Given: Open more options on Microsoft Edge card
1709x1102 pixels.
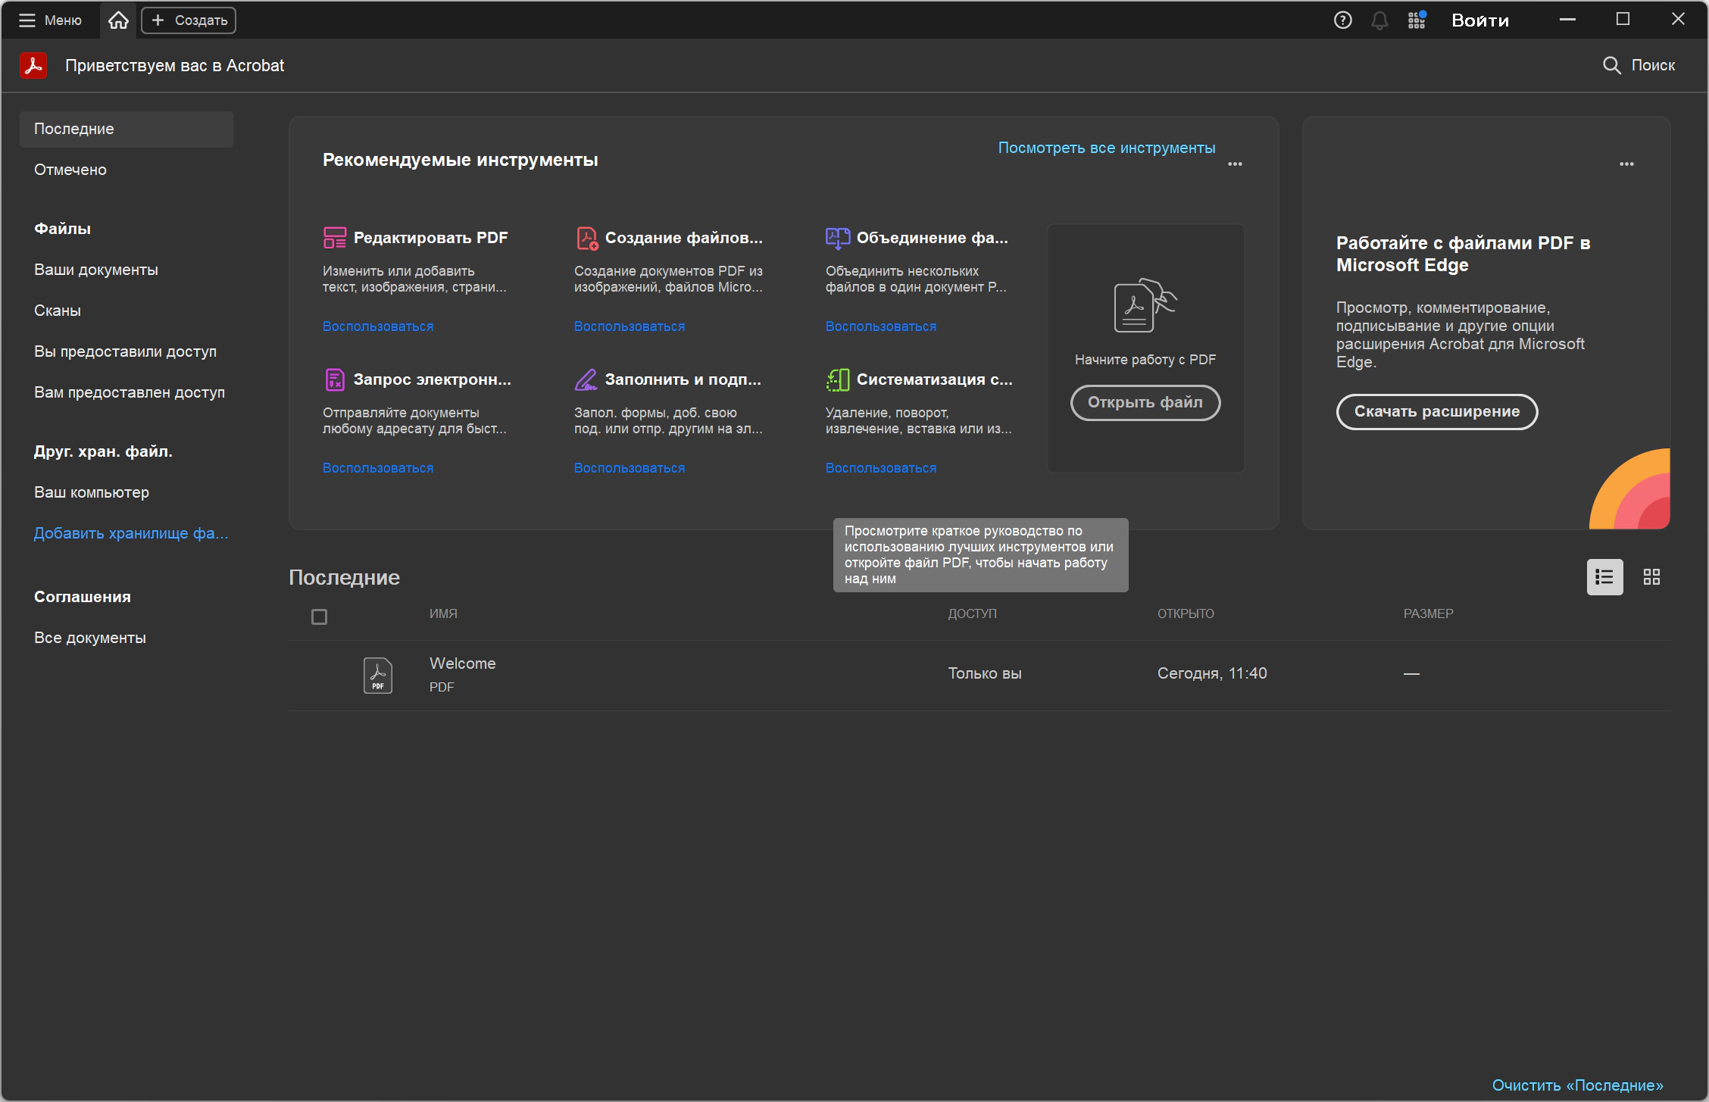Looking at the screenshot, I should point(1626,164).
